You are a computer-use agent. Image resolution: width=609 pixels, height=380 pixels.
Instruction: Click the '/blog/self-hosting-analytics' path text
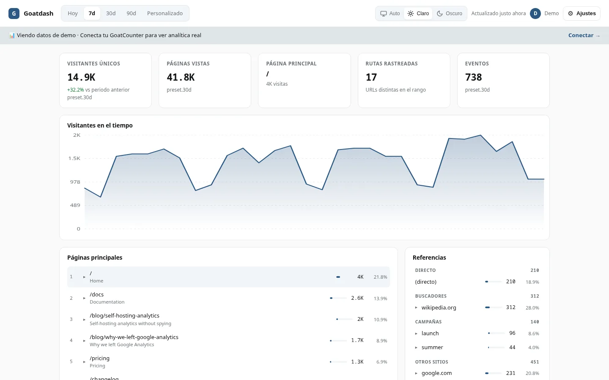tap(124, 315)
